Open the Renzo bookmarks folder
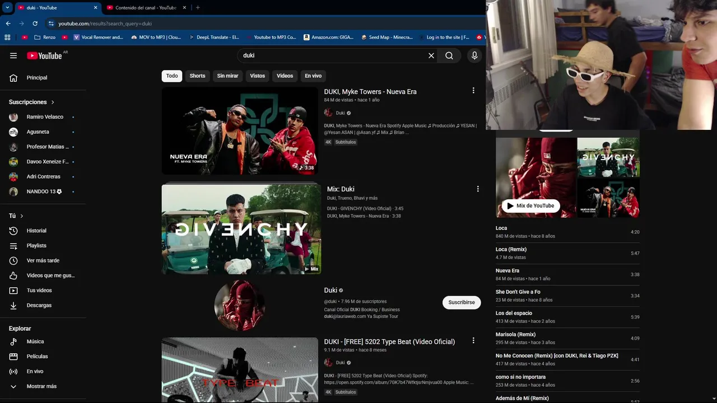717x403 pixels. tap(45, 38)
